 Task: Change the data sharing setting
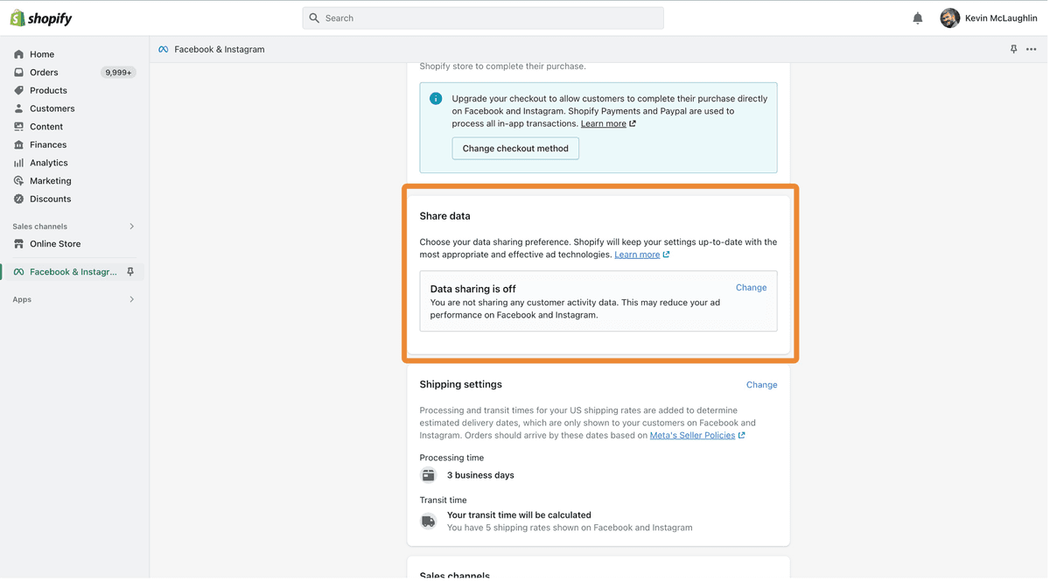pyautogui.click(x=751, y=288)
